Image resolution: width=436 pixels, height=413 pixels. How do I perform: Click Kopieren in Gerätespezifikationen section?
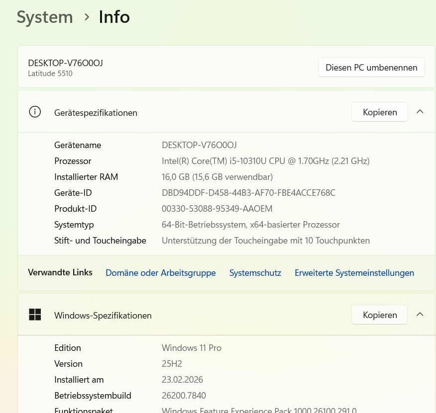(380, 112)
